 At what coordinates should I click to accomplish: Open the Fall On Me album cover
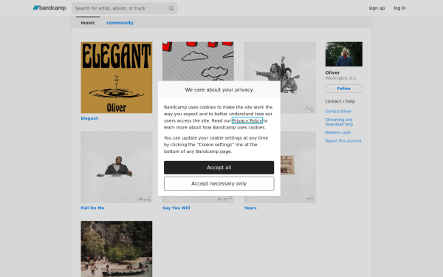tap(117, 167)
